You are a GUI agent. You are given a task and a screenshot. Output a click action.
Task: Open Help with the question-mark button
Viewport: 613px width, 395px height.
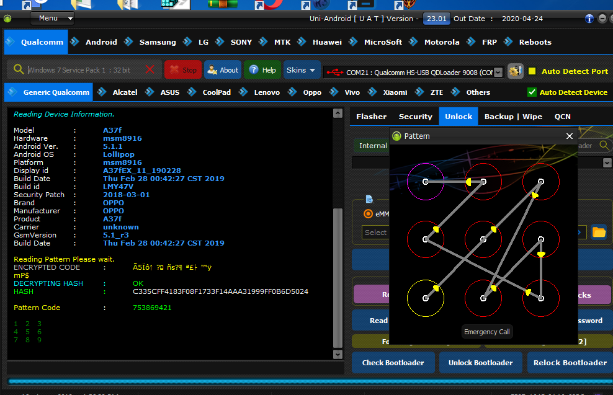coord(262,69)
